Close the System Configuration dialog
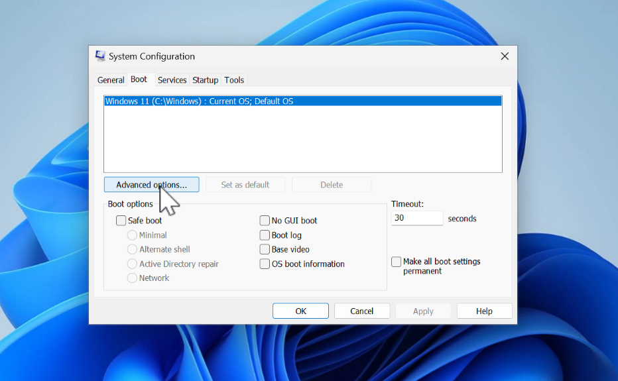618x381 pixels. 505,56
